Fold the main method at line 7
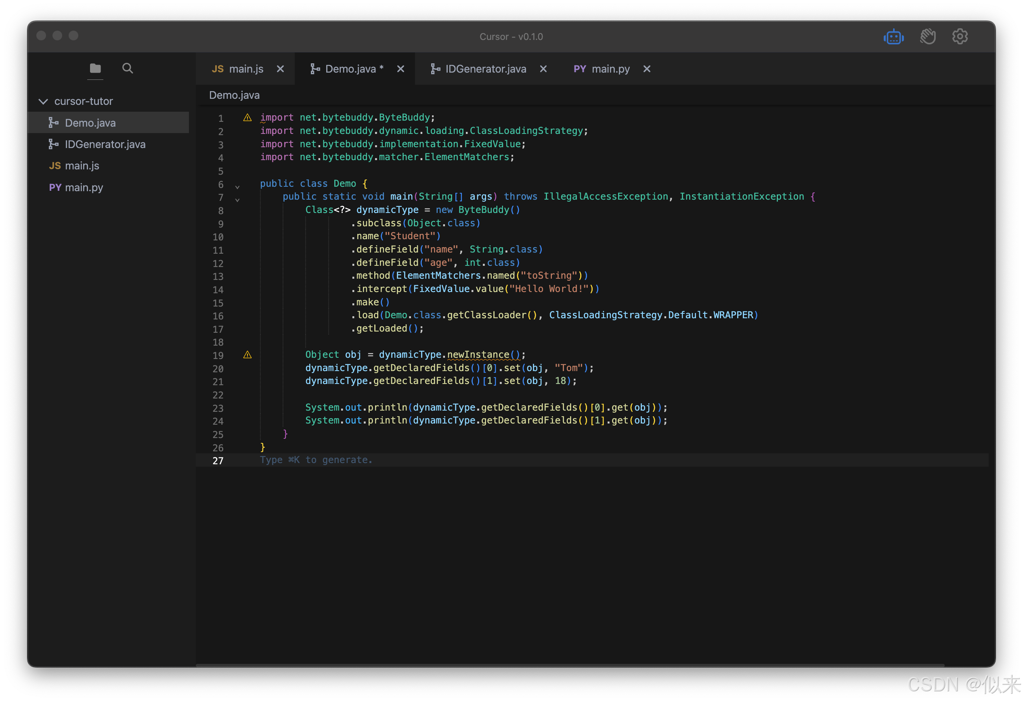The width and height of the screenshot is (1023, 701). pos(237,200)
